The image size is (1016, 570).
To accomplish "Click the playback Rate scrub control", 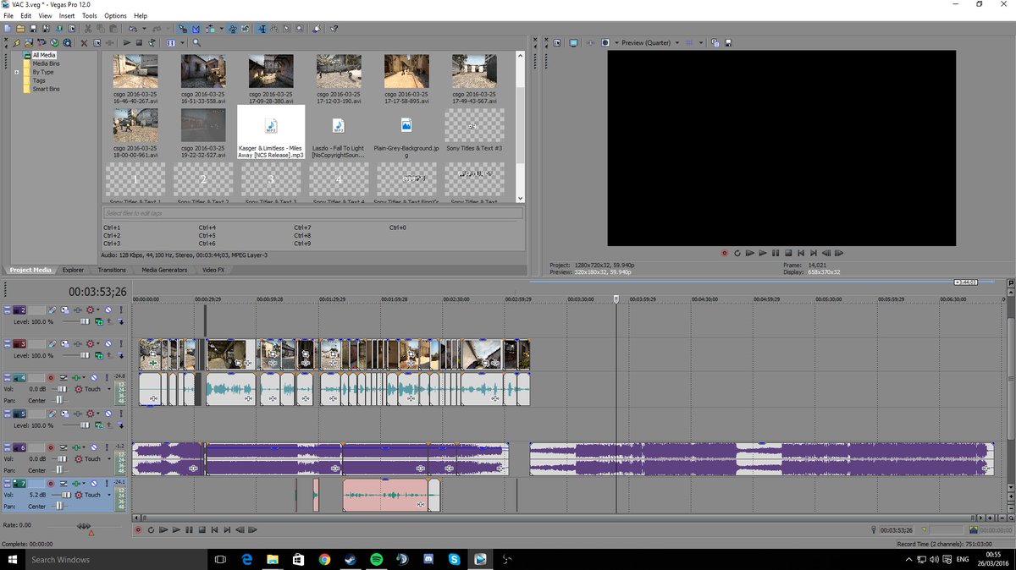I will click(x=85, y=526).
